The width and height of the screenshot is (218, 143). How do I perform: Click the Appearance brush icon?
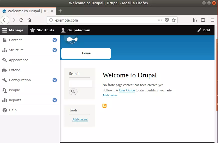point(4,60)
